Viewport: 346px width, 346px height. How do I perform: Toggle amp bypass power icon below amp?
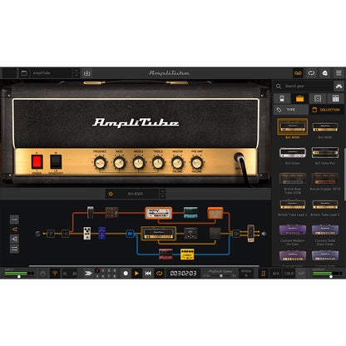tap(111, 194)
